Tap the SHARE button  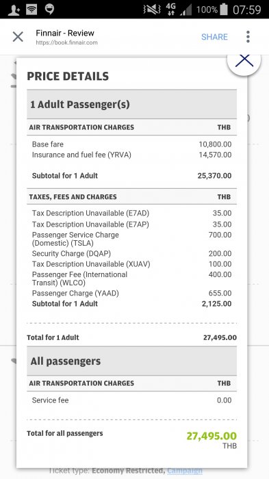[x=214, y=37]
